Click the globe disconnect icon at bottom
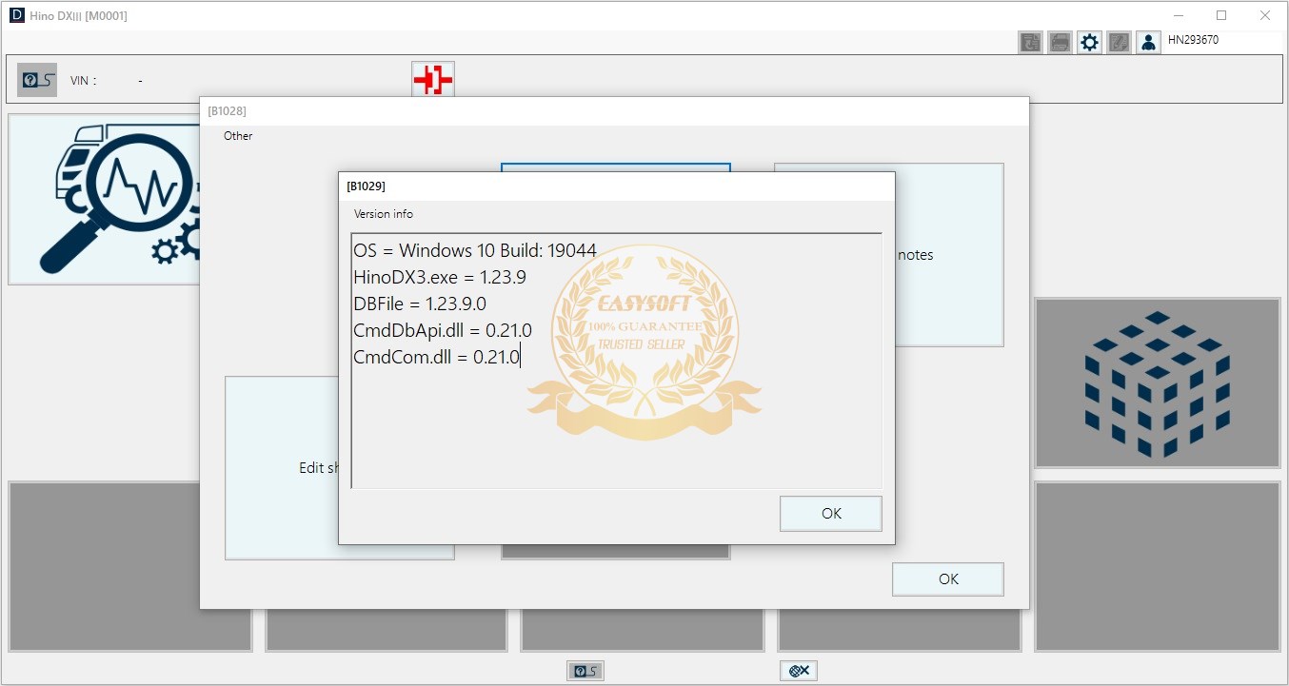The width and height of the screenshot is (1289, 686). (x=798, y=671)
